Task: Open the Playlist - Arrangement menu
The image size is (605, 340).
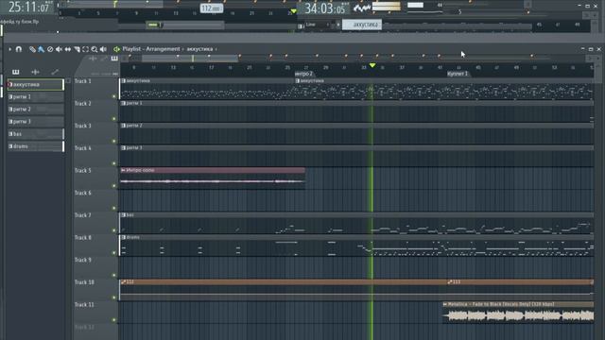Action: point(151,49)
